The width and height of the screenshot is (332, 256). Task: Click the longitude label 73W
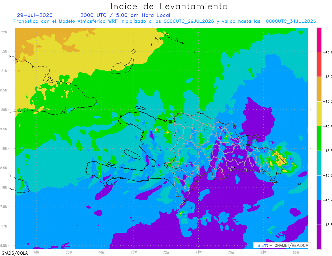[x=134, y=252]
